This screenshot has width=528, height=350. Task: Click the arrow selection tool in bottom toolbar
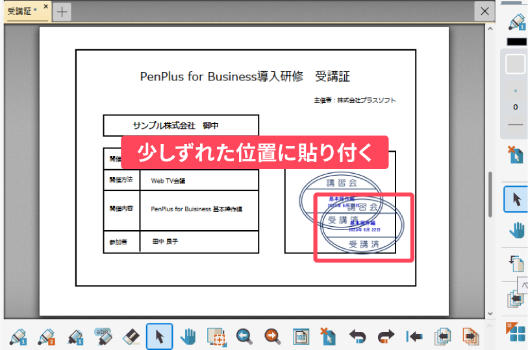160,336
